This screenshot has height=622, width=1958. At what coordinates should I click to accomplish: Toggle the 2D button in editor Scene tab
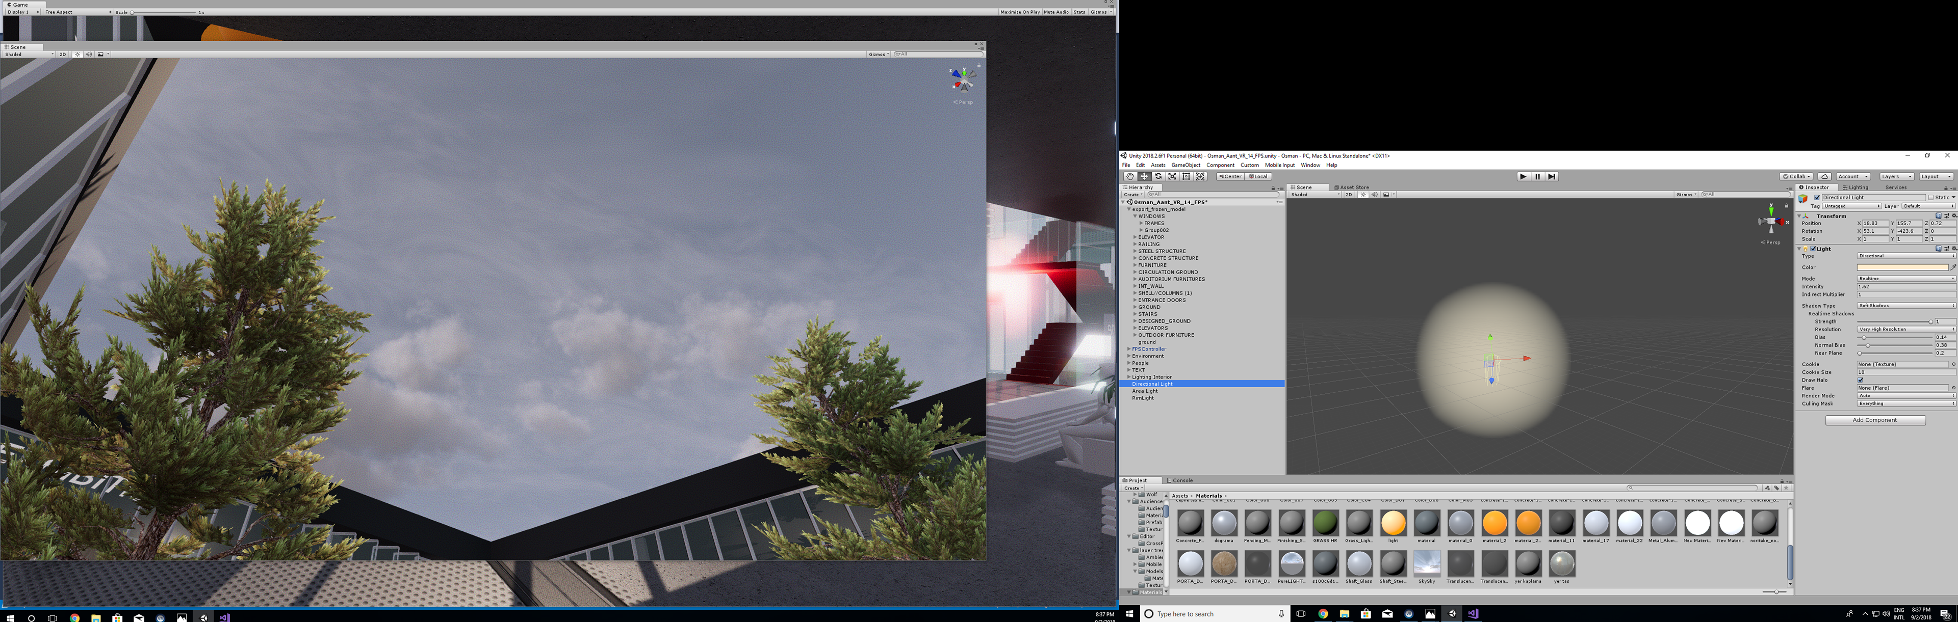1348,195
